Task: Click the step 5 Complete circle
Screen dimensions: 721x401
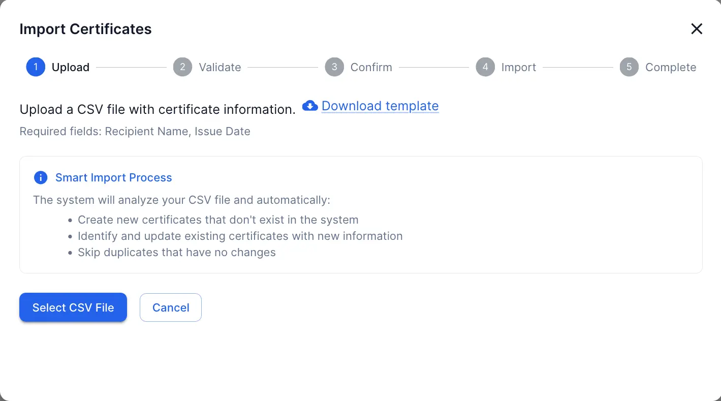Action: (629, 67)
